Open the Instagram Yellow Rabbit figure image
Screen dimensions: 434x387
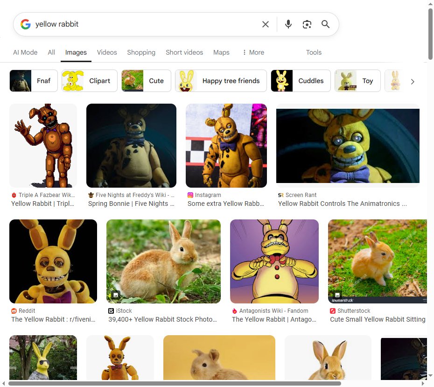coord(226,146)
